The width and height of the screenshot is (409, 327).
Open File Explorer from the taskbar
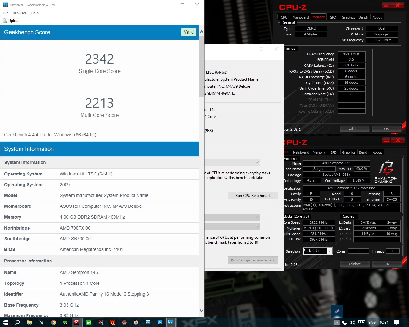click(29, 322)
